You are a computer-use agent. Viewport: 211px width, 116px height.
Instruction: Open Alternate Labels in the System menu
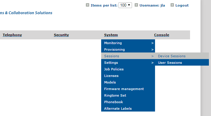[128, 109]
